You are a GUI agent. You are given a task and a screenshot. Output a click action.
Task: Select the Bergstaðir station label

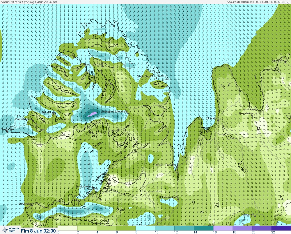pyautogui.click(x=245, y=113)
